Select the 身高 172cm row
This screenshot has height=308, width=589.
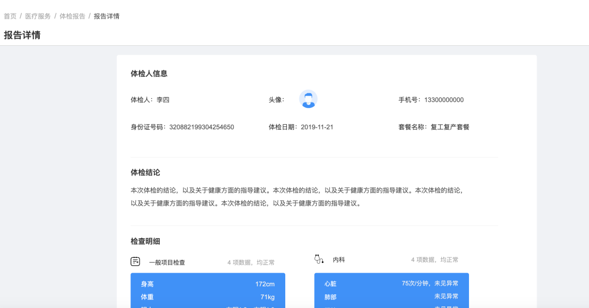coord(207,284)
